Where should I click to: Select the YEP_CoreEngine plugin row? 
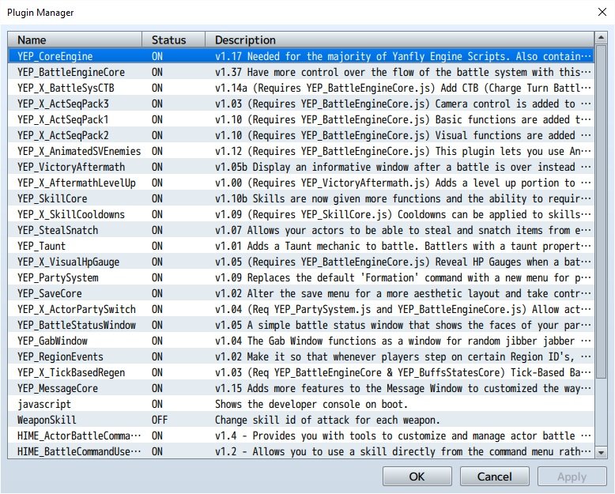pos(301,56)
